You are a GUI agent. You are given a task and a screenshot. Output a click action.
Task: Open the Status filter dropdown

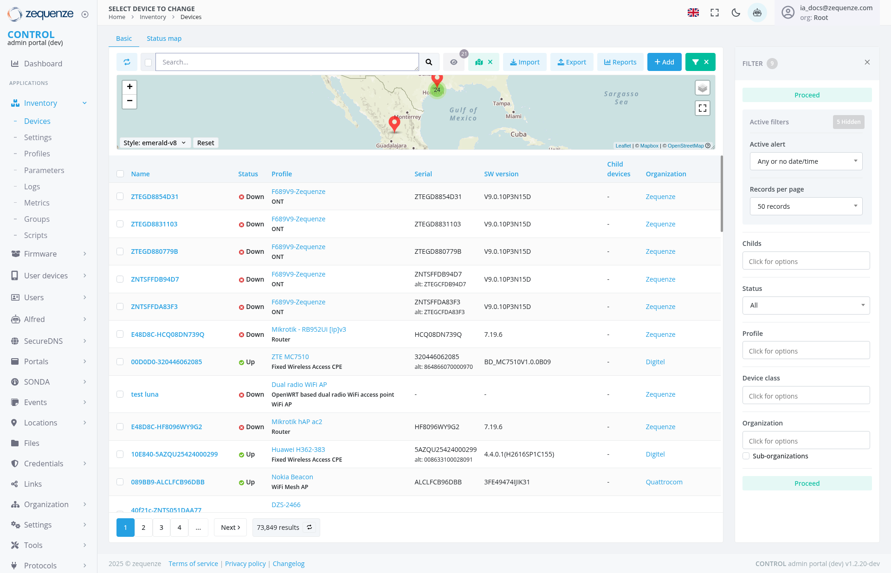pyautogui.click(x=806, y=305)
